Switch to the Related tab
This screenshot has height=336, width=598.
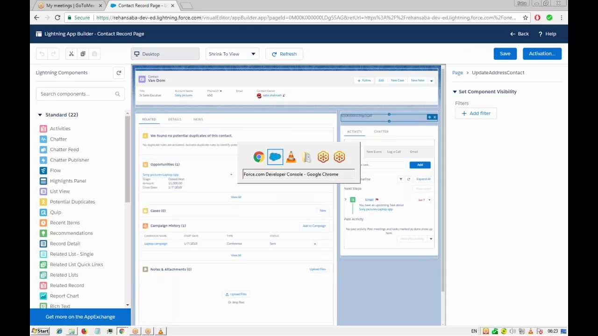(x=149, y=119)
